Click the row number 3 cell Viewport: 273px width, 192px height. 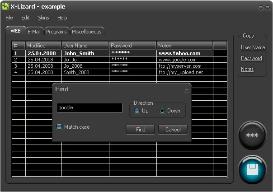pos(19,66)
